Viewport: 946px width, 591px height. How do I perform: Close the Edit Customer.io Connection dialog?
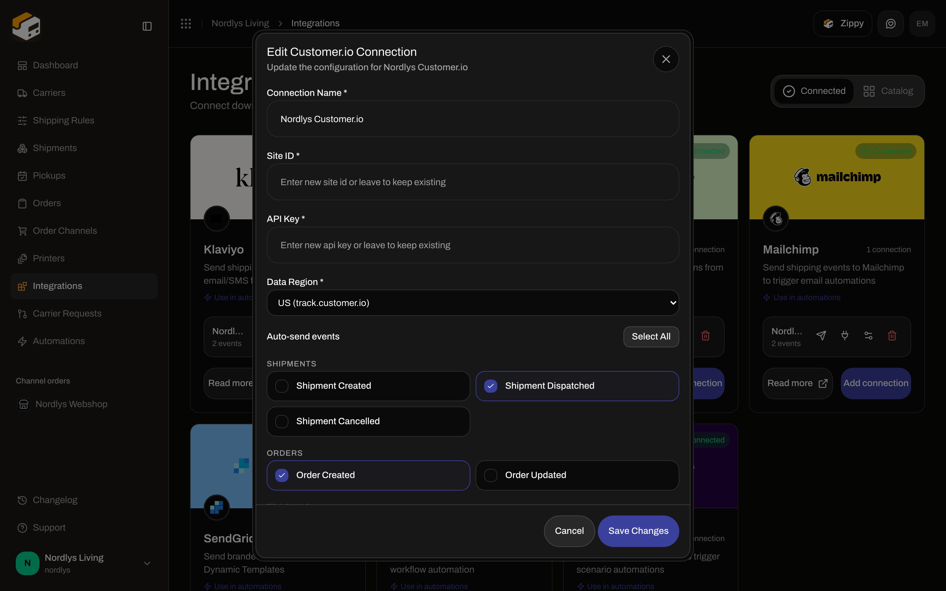tap(666, 59)
